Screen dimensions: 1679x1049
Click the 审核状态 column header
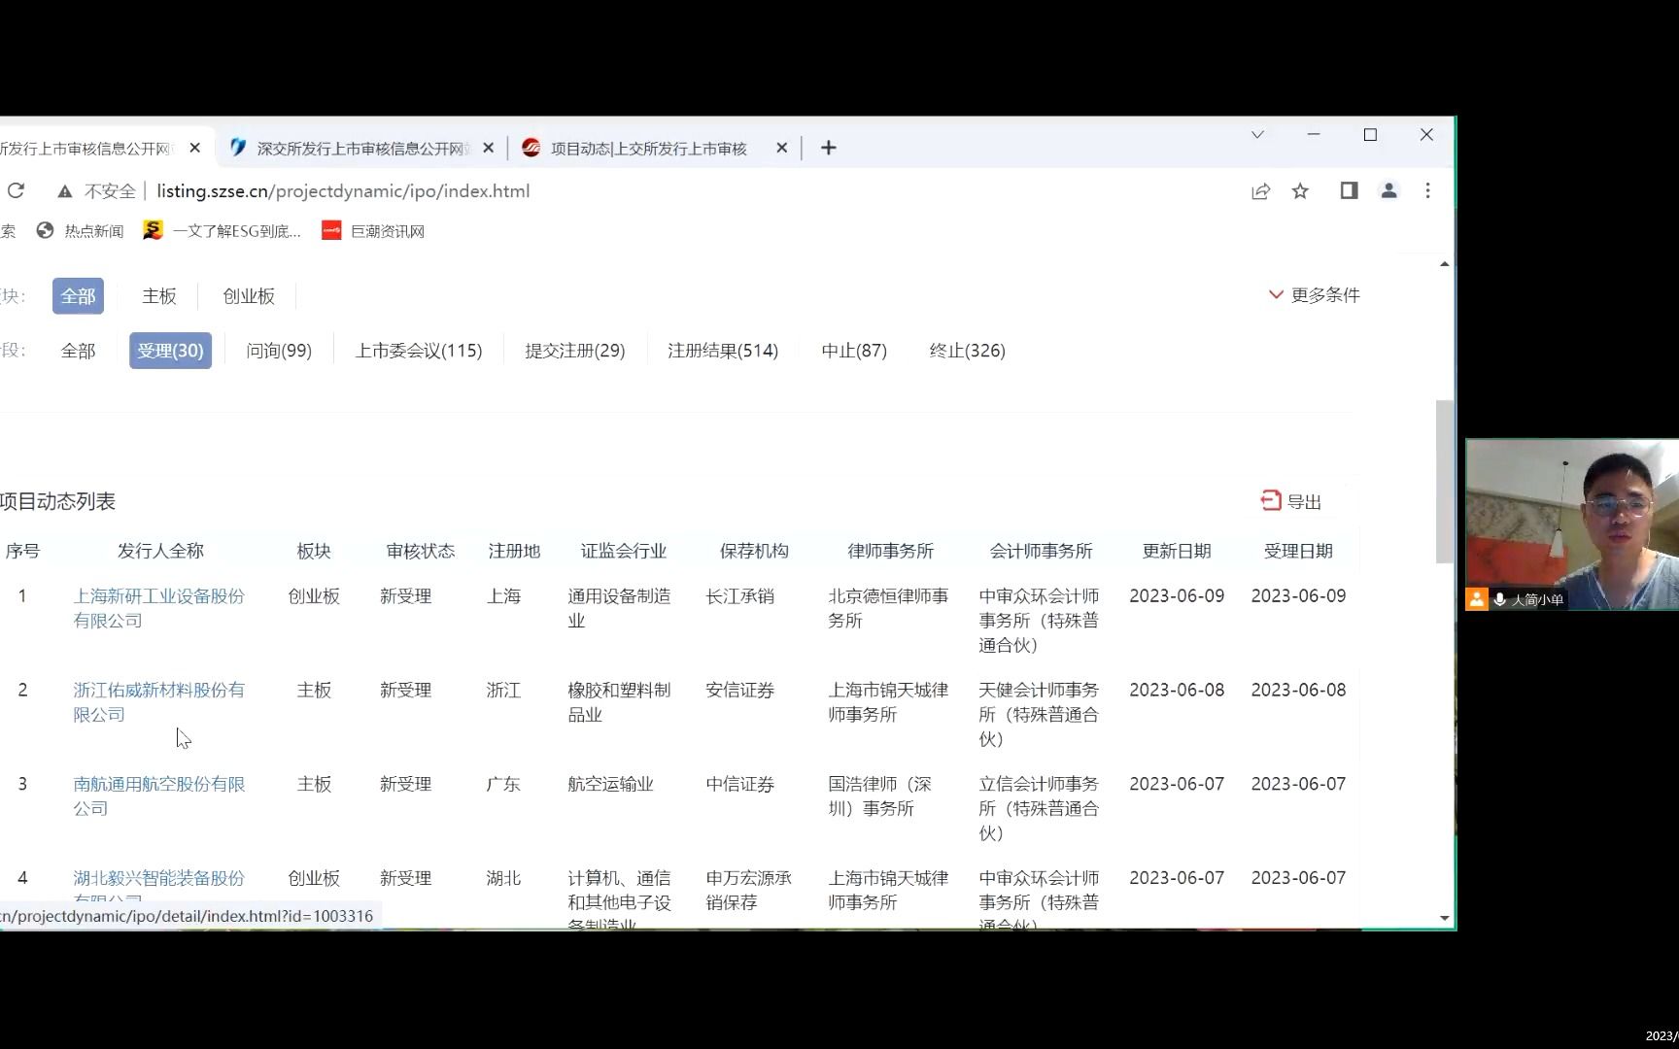click(420, 552)
